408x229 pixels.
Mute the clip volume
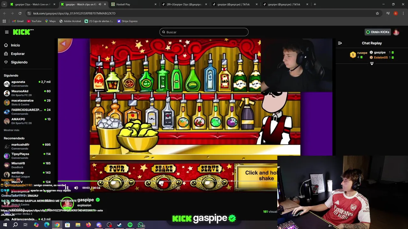76,188
